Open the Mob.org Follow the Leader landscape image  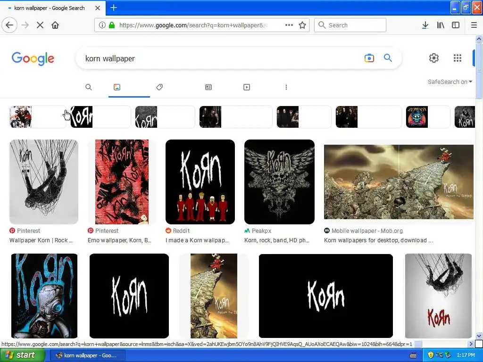click(x=399, y=181)
